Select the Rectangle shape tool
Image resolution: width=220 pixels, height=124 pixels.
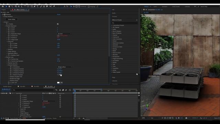[x=32, y=7]
